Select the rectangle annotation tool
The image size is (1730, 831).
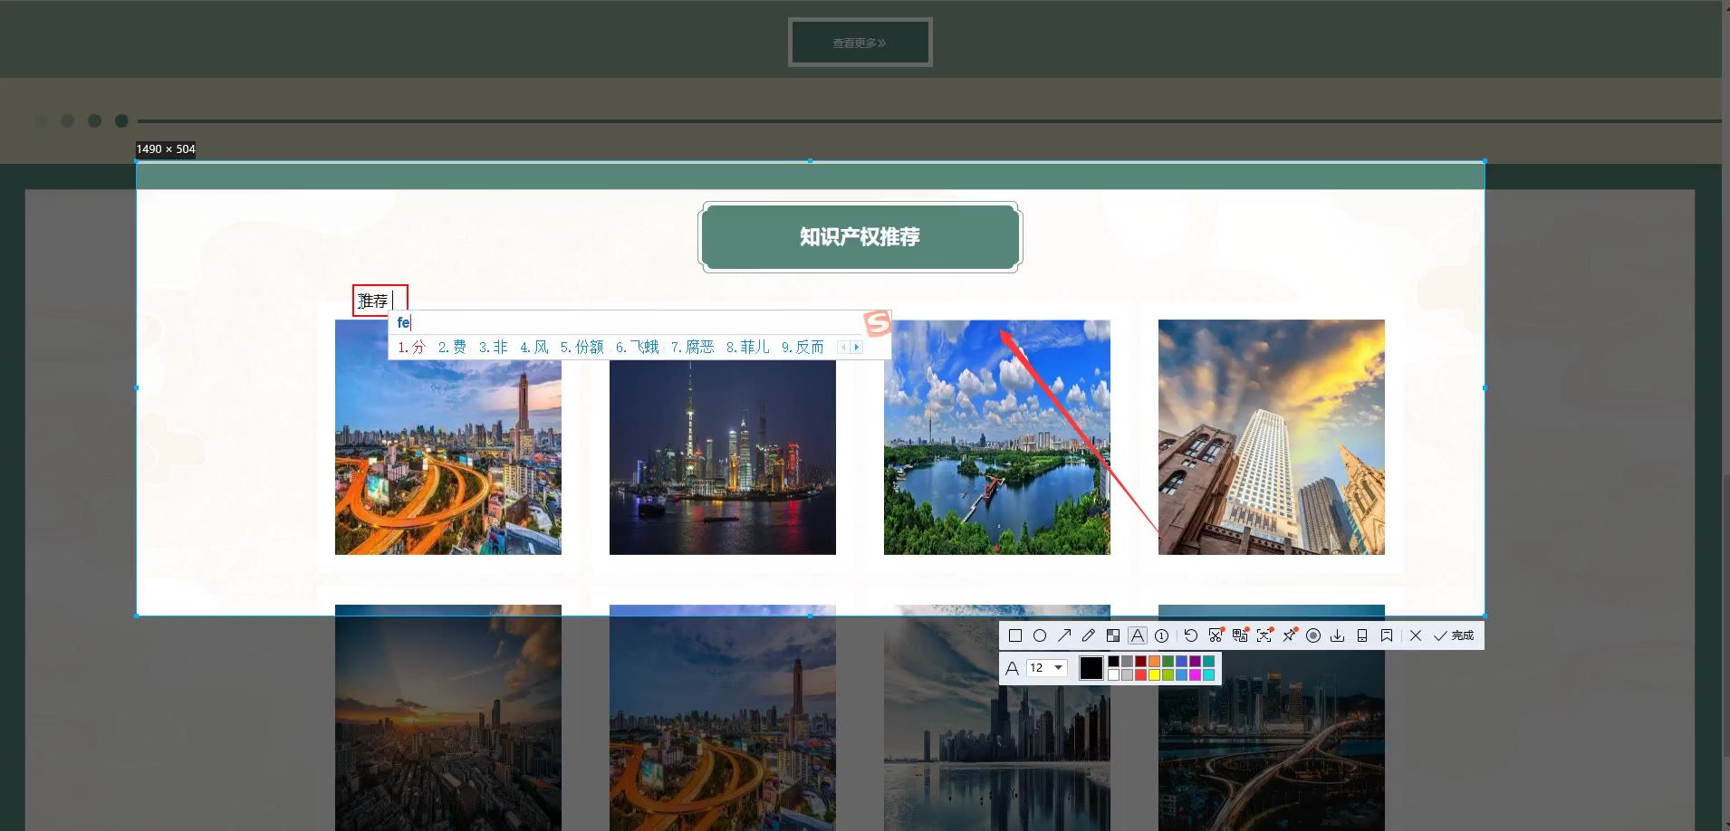pos(1015,635)
